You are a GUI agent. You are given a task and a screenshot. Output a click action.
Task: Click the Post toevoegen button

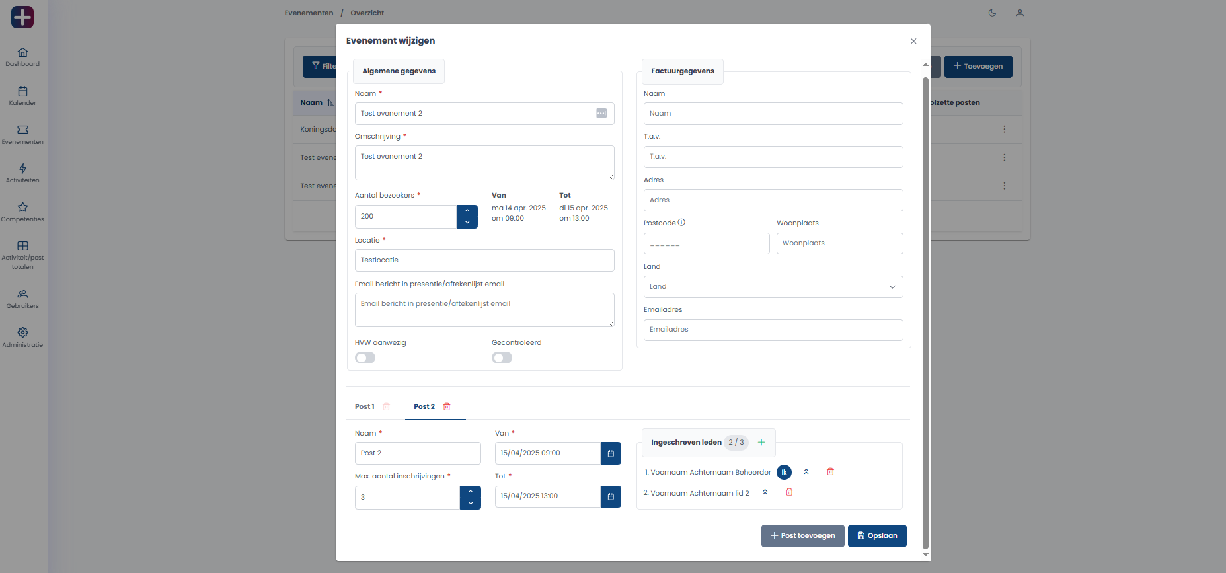click(x=802, y=536)
